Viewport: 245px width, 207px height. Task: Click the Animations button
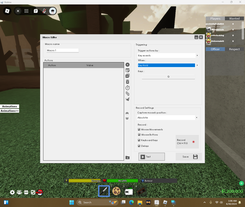coord(9,106)
